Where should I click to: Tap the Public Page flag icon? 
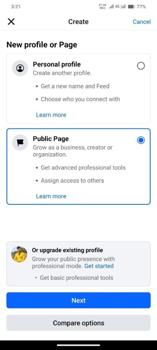tap(20, 143)
